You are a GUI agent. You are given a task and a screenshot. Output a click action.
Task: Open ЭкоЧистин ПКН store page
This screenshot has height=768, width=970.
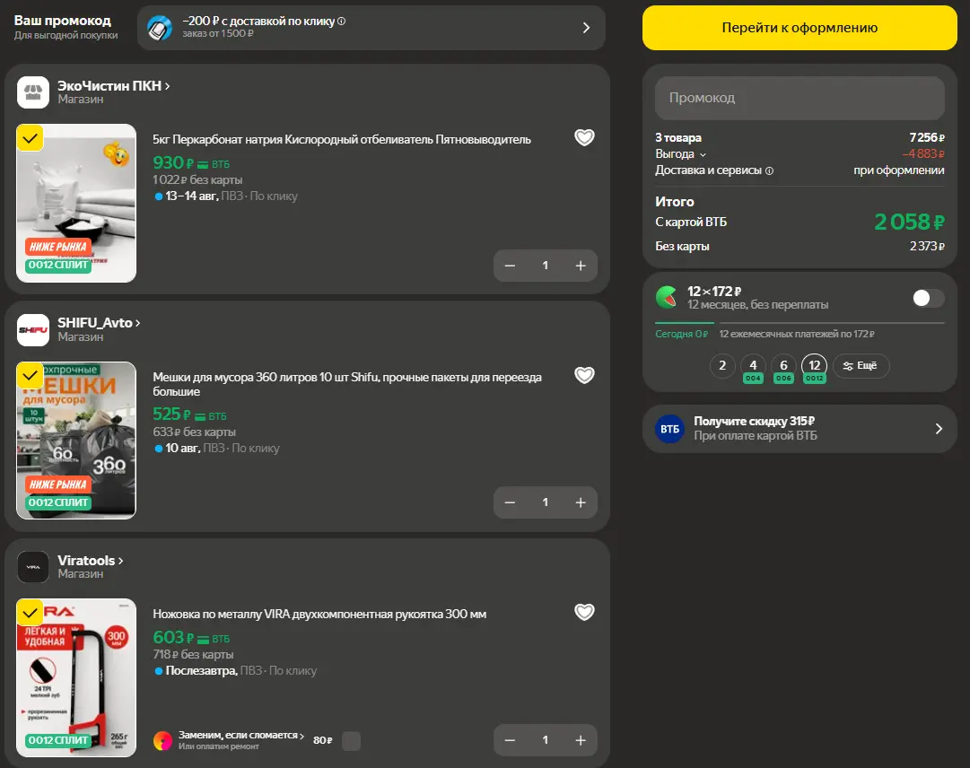coord(114,86)
